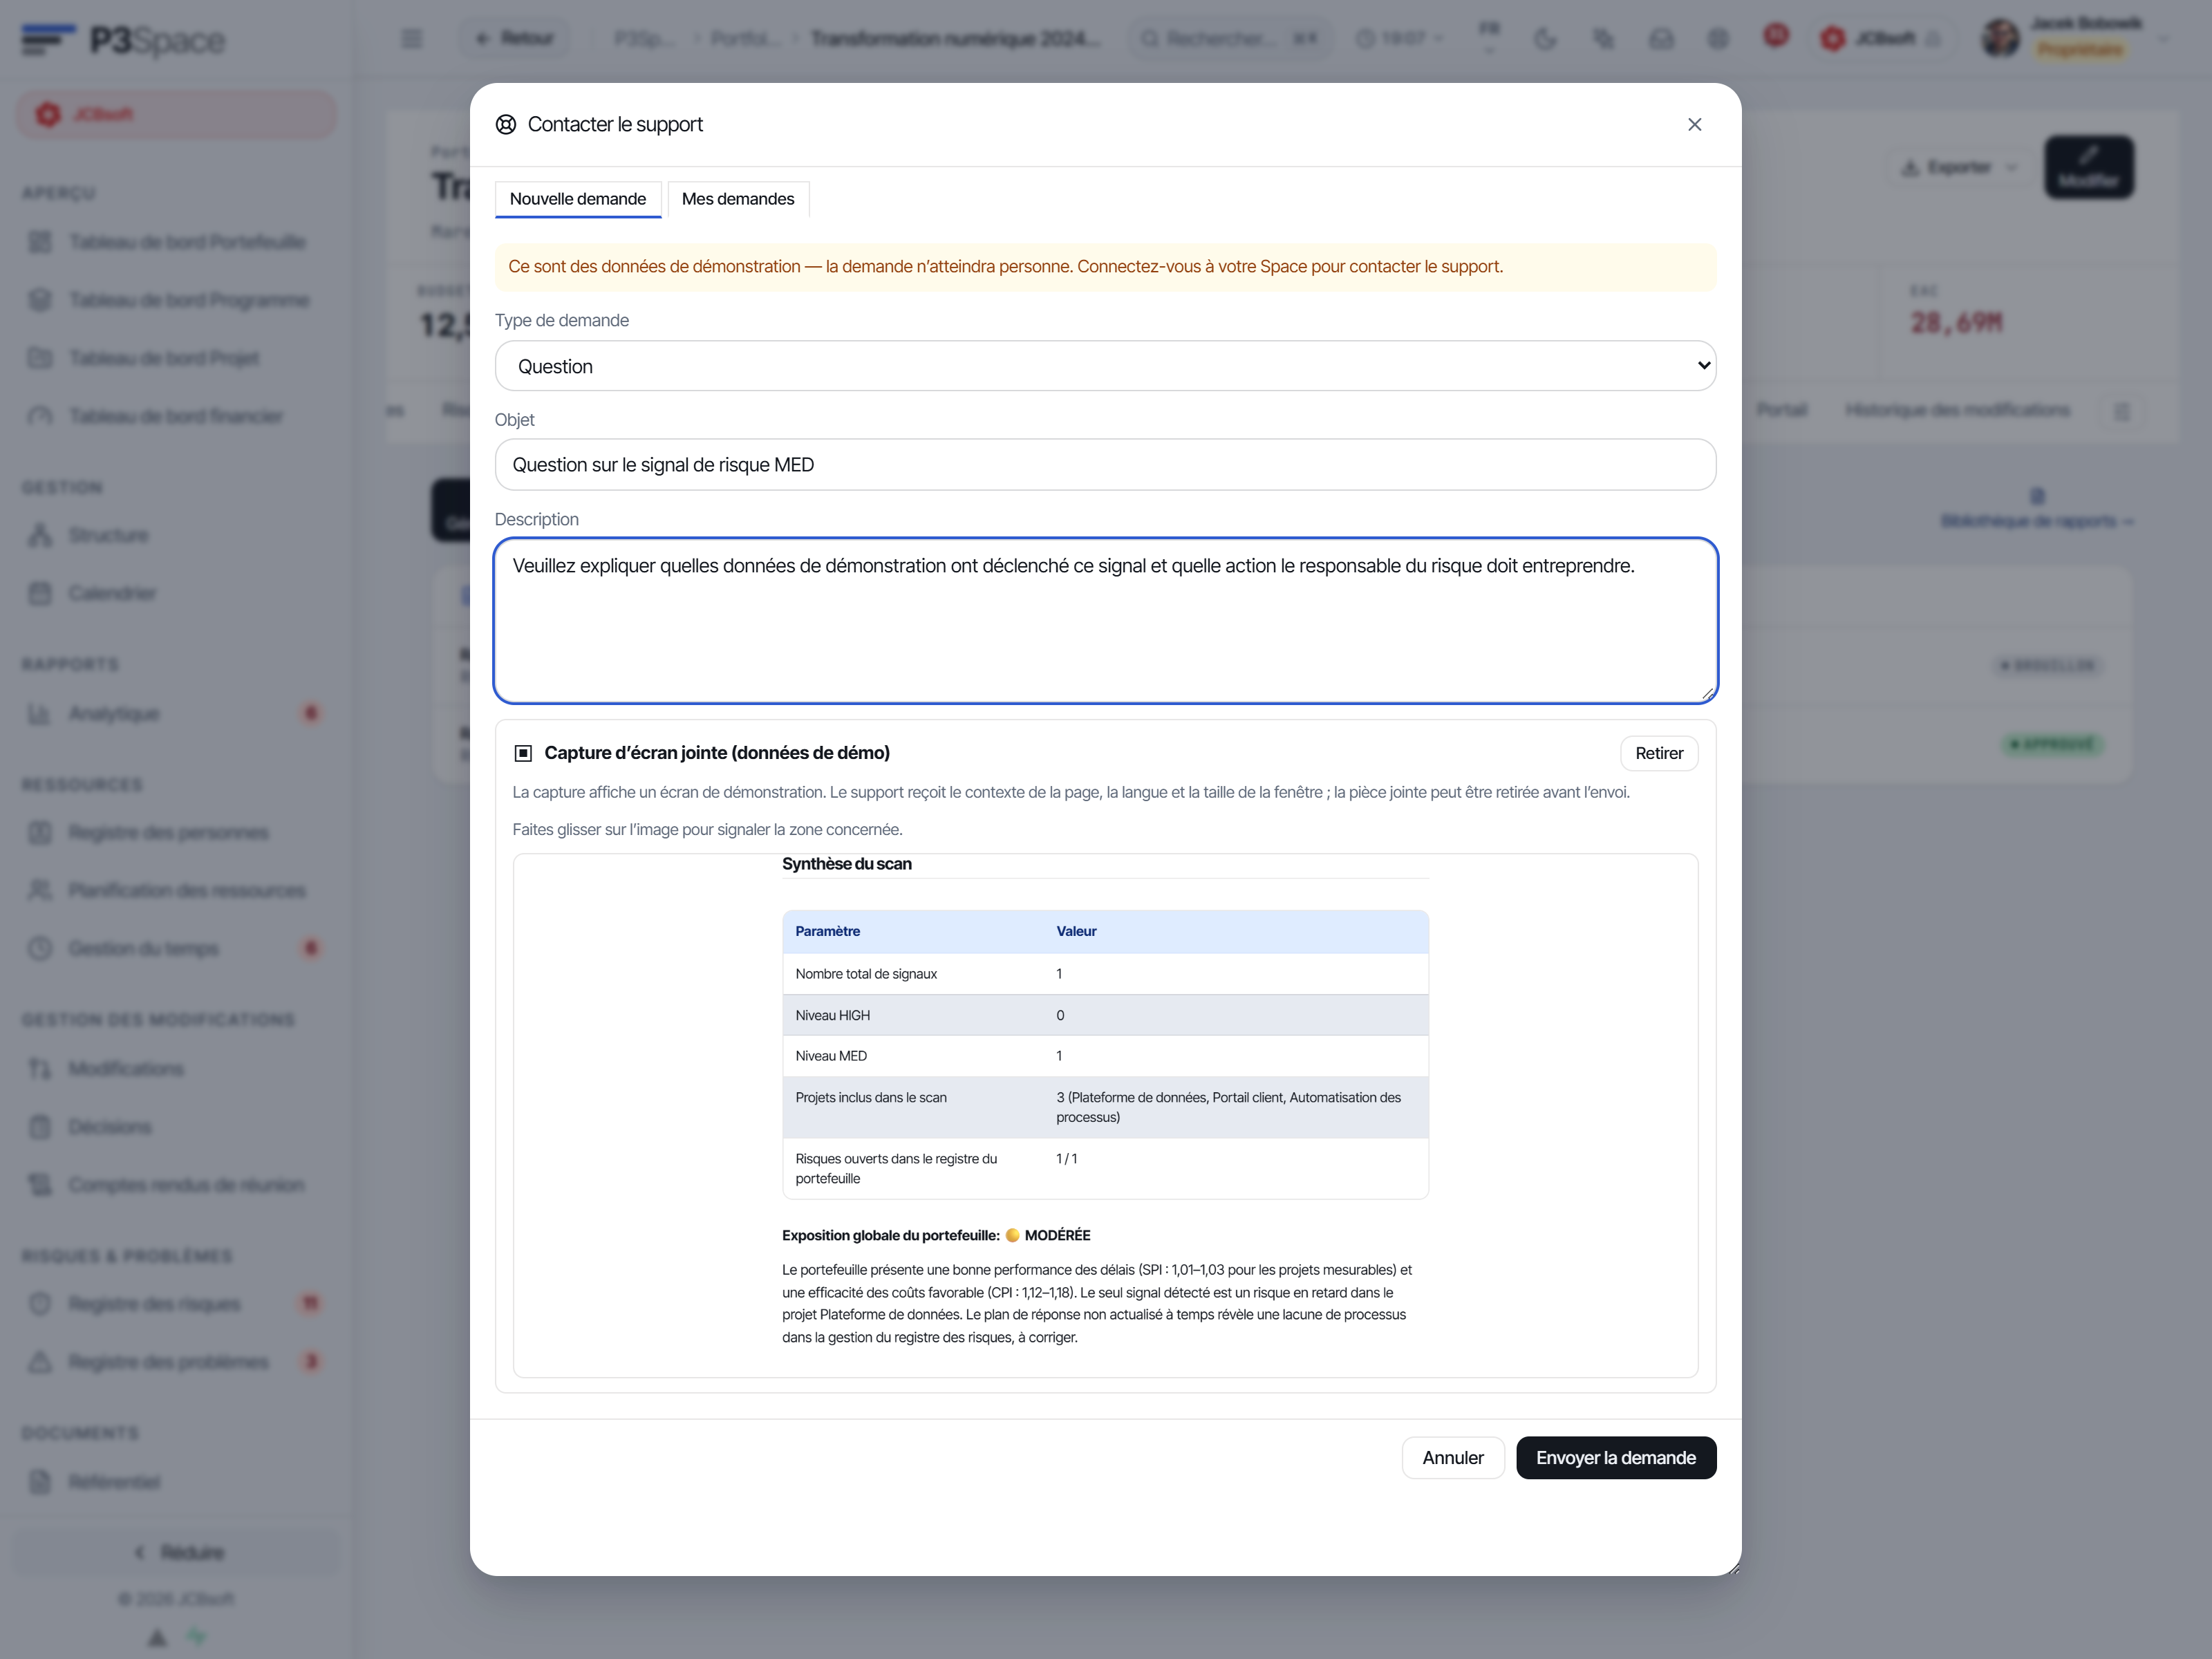
Task: Click the attached scan summary screenshot preview
Action: [x=1105, y=1115]
